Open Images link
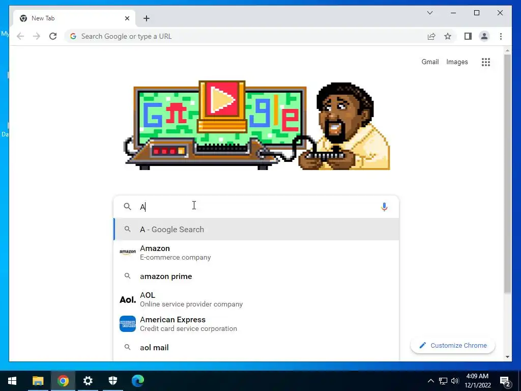Viewport: 521px width, 391px height. click(457, 62)
